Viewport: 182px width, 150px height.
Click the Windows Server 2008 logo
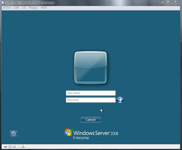click(91, 134)
